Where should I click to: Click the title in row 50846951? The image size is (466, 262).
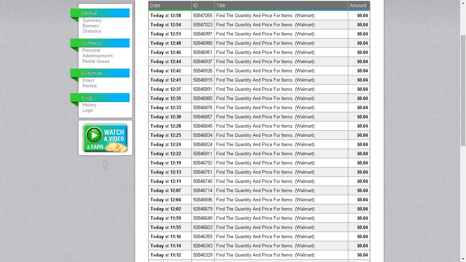[x=265, y=52]
